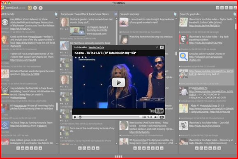238x159 pixels.
Task: Click the Twitter bird icon on All Friends column
Action: tap(56, 14)
